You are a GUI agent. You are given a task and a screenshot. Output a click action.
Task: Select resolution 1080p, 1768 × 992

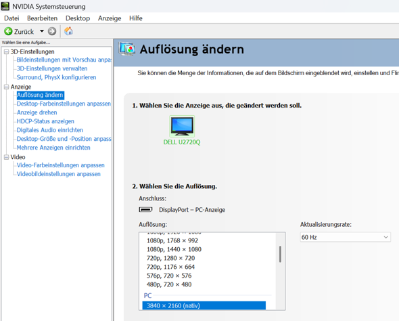point(172,240)
